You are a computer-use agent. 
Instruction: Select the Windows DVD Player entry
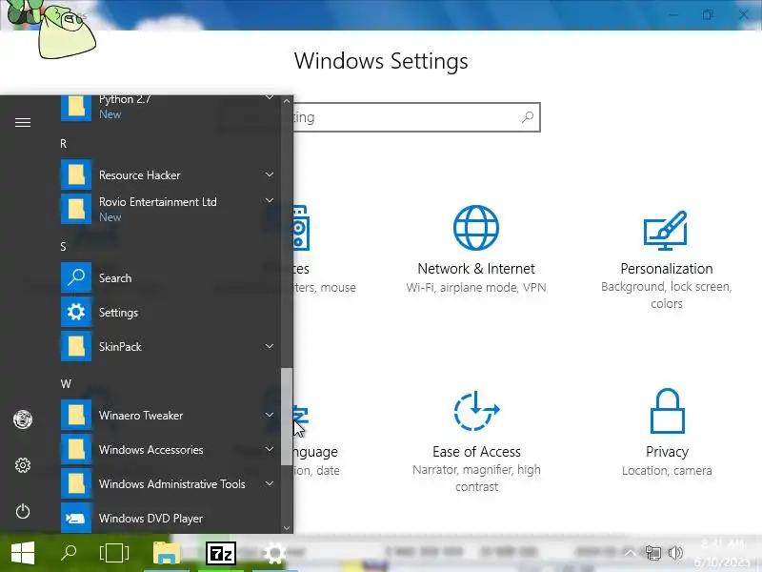150,519
